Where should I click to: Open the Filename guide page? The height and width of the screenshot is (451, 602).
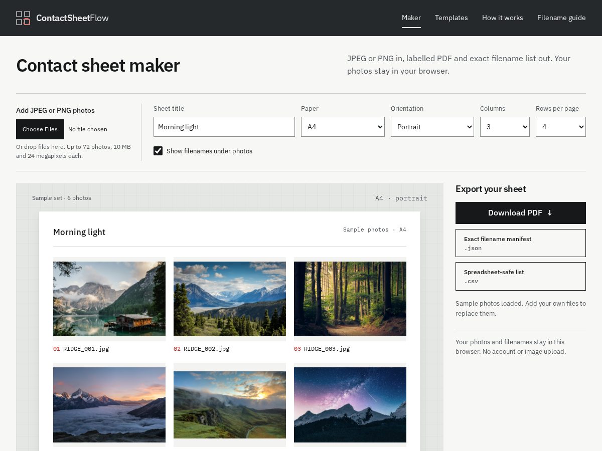pyautogui.click(x=561, y=18)
